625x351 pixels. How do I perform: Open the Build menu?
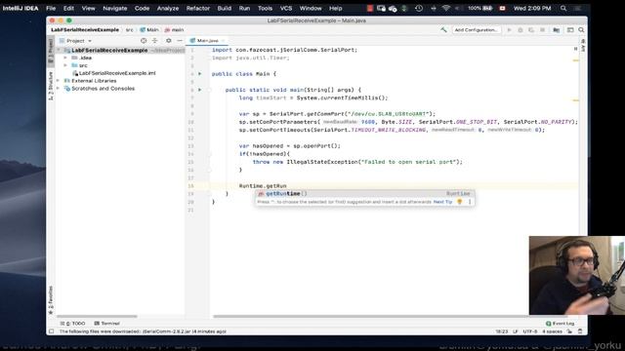tap(224, 8)
